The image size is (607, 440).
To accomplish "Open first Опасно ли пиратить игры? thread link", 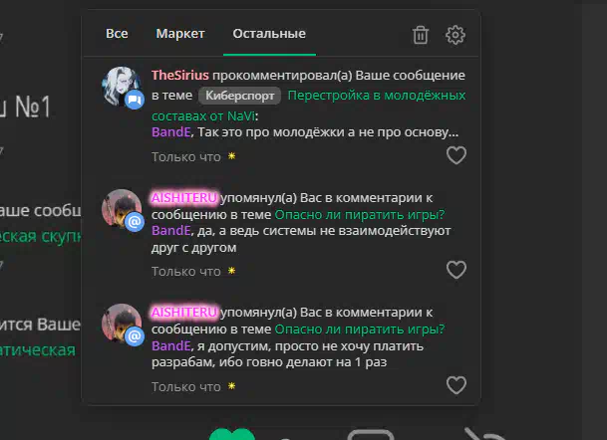I will coord(360,215).
